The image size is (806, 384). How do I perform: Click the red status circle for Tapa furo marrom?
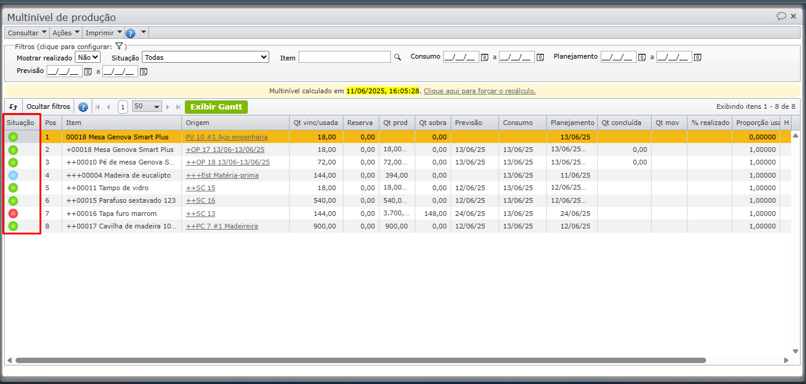click(13, 214)
